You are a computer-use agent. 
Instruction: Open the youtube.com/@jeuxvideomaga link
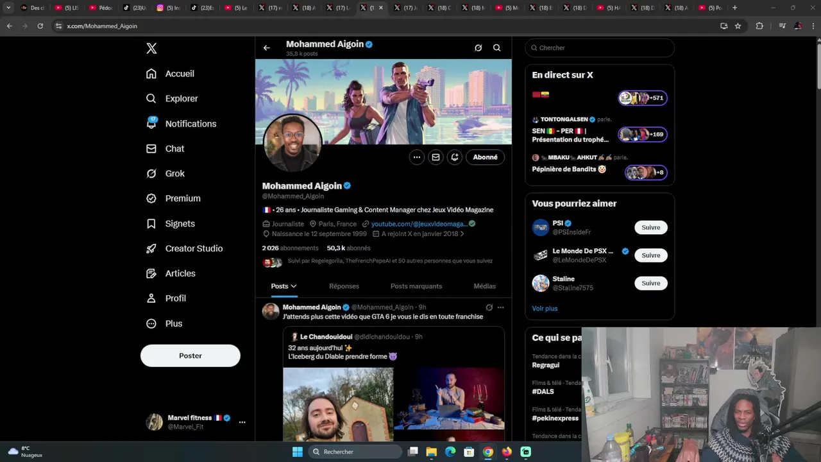pos(419,224)
